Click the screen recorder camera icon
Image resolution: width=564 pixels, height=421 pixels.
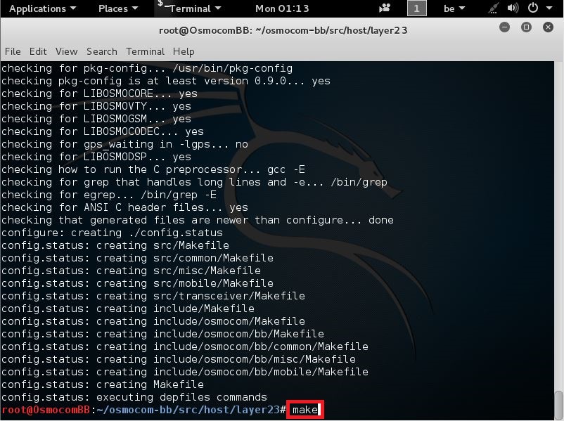385,8
